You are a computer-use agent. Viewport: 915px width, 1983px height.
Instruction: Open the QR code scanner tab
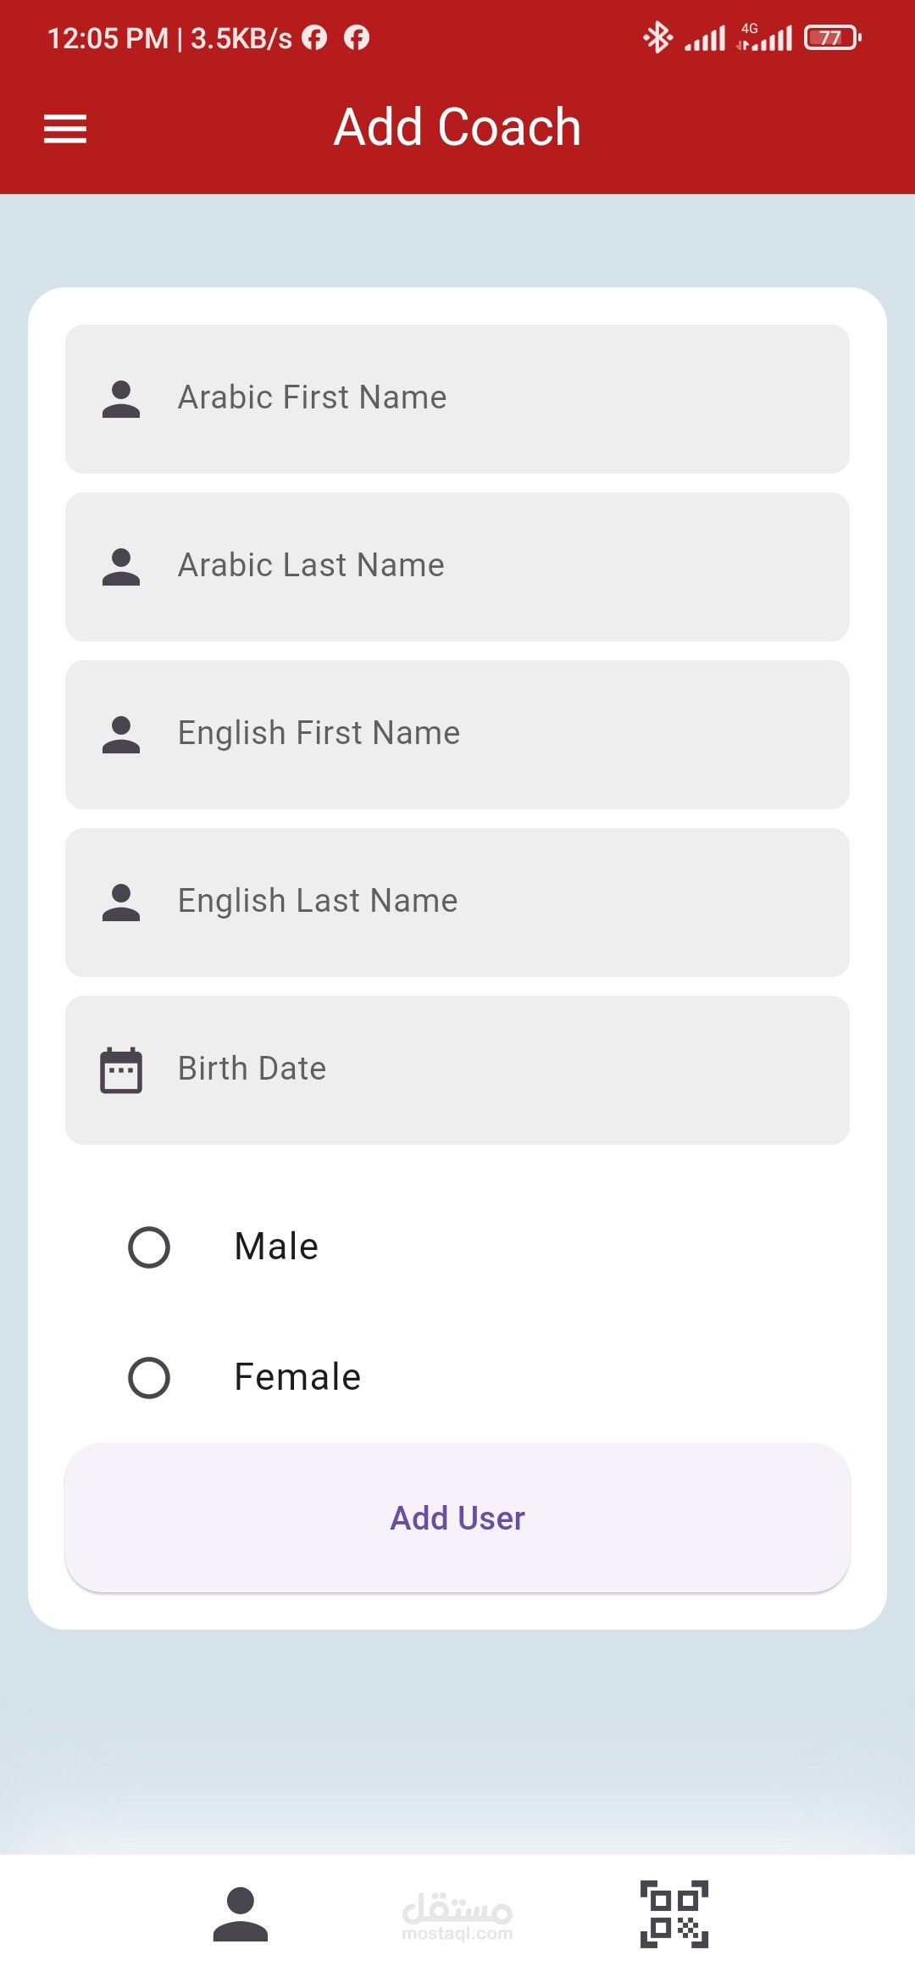tap(674, 1914)
